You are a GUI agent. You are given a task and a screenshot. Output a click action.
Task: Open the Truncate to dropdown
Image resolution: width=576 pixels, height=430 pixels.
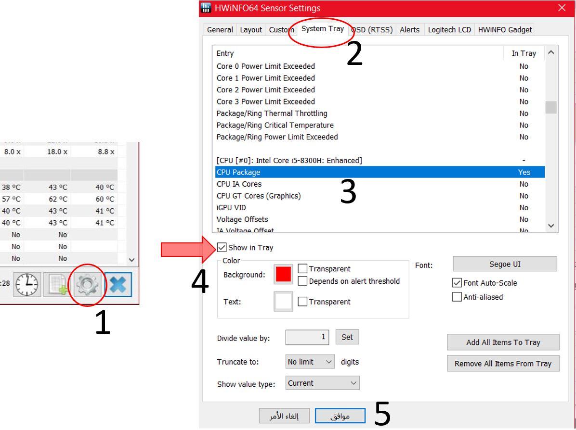(310, 362)
